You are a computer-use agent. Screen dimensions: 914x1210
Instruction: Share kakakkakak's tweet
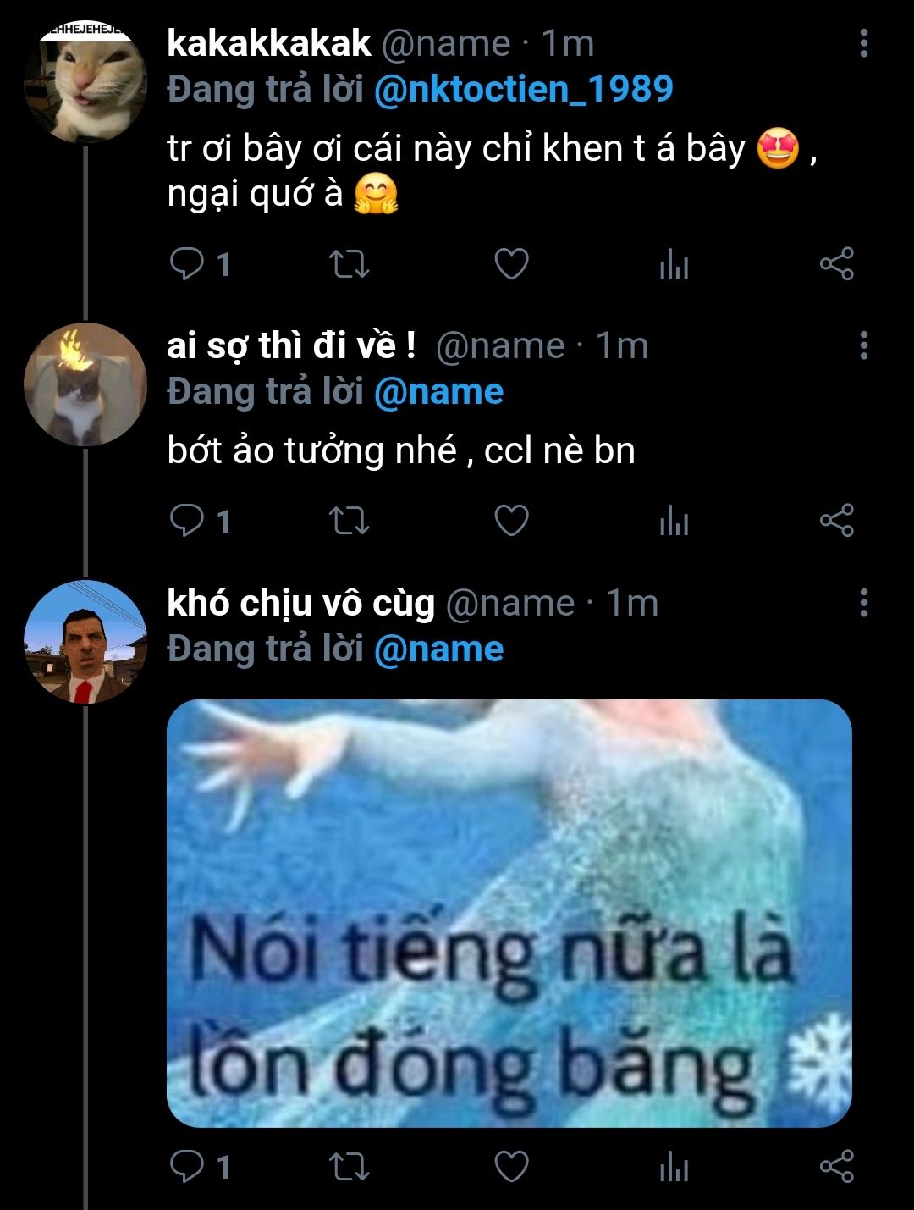click(836, 265)
